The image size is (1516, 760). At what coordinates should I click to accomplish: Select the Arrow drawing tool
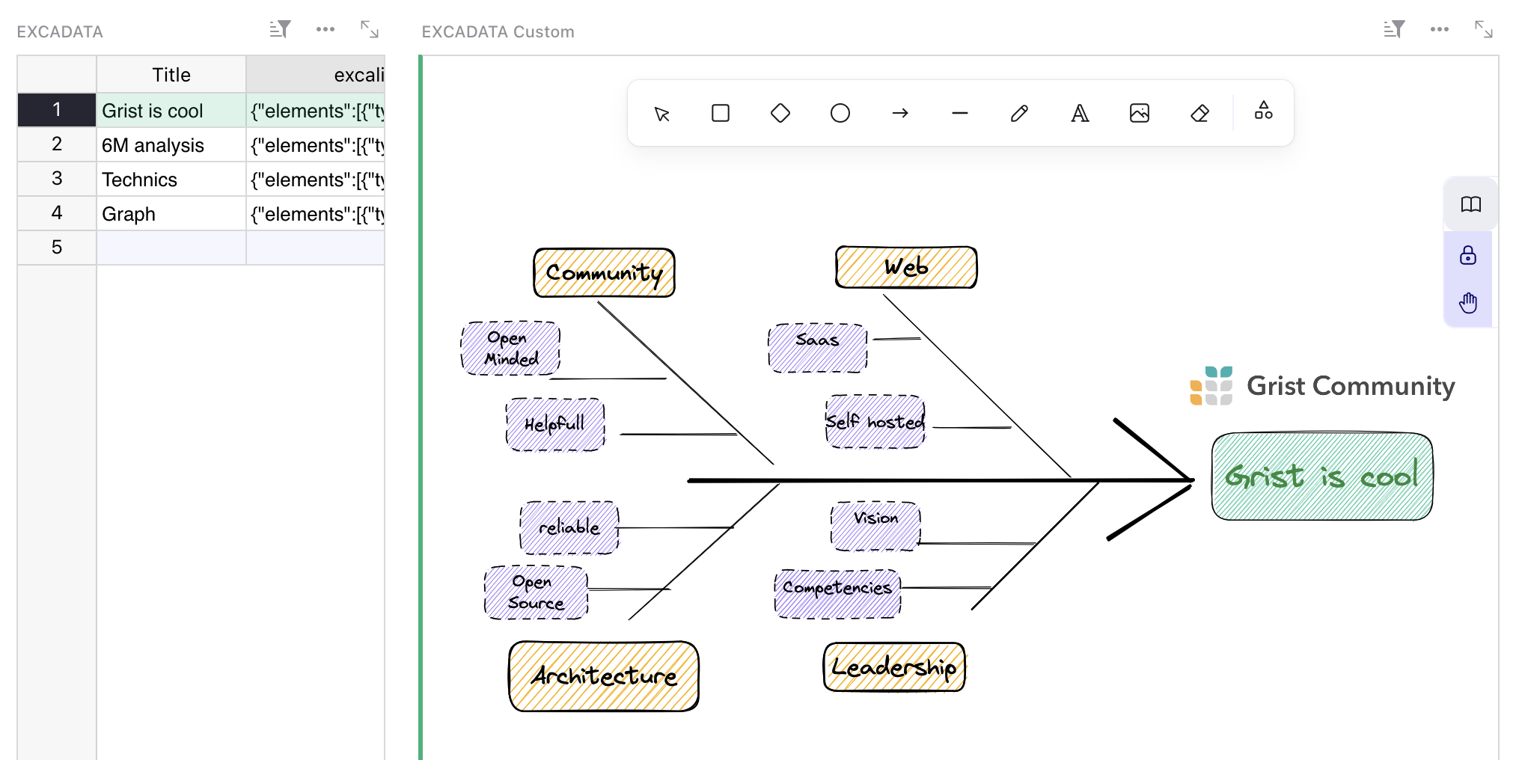[x=899, y=114]
